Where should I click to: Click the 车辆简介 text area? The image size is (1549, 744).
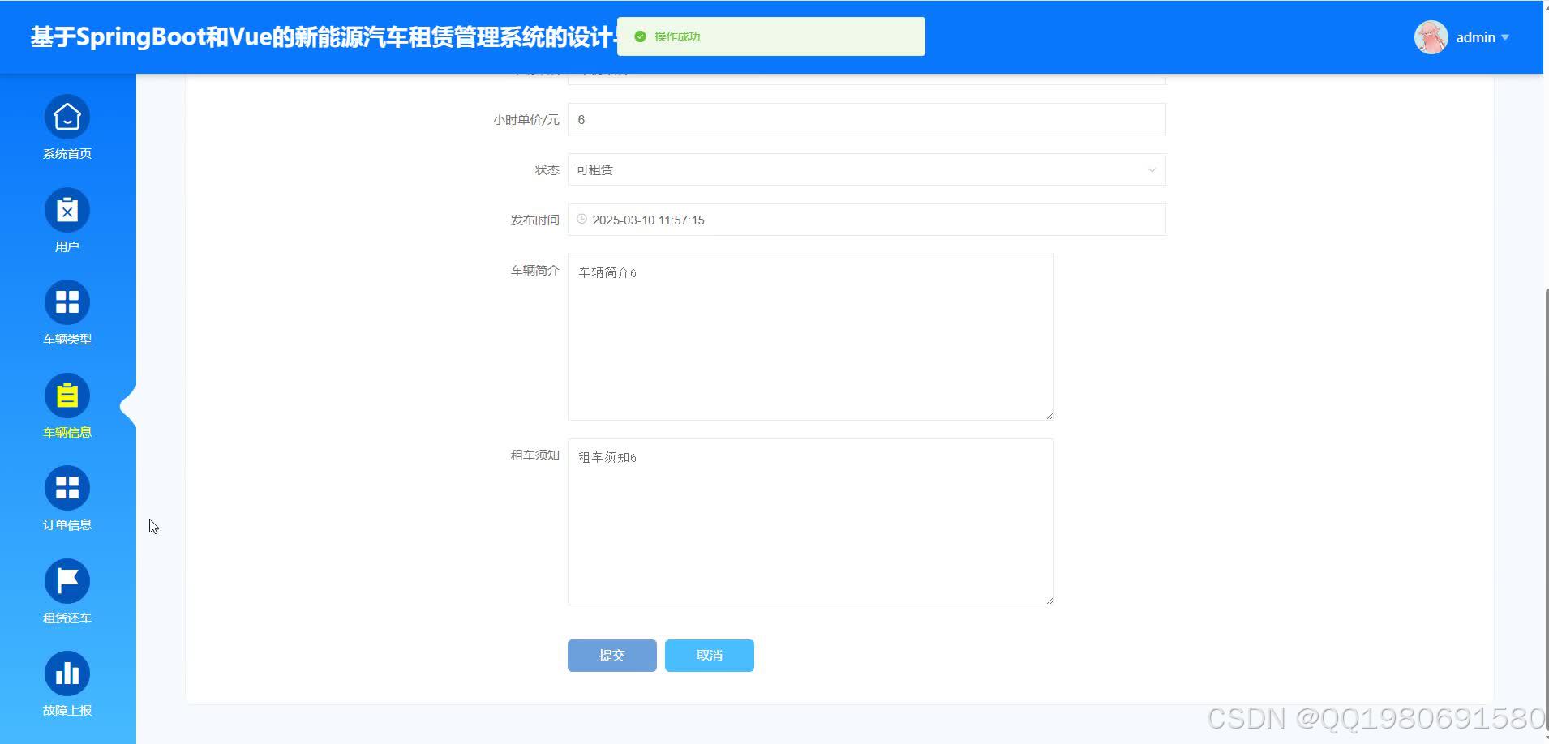[810, 336]
